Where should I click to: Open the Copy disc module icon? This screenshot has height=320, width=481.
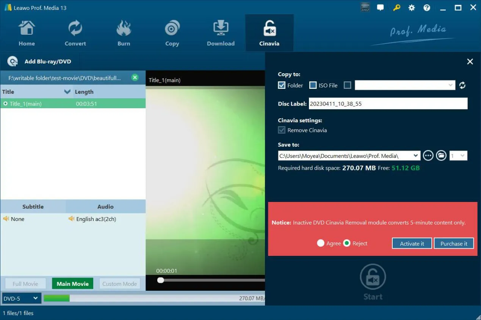(x=172, y=29)
